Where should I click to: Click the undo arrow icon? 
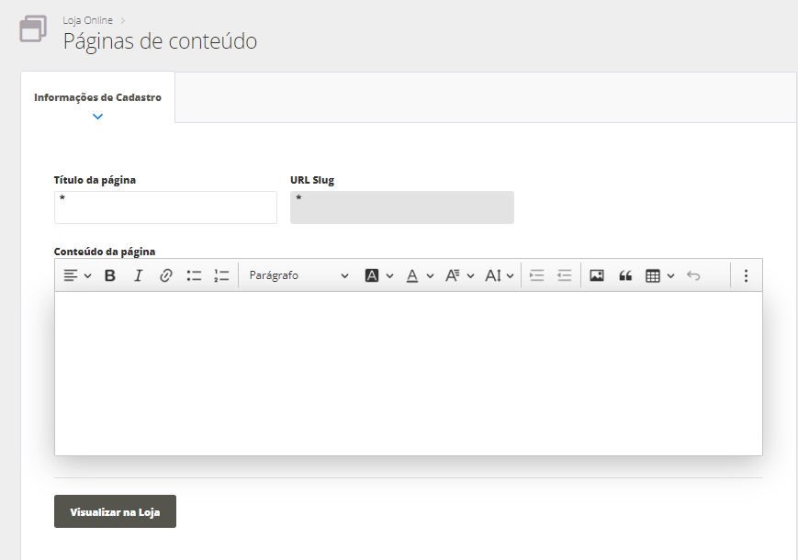pos(693,275)
